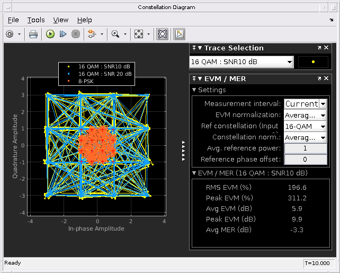Viewport: 340px width, 273px height.
Task: Click the Reference phase offset field
Action: (305, 160)
